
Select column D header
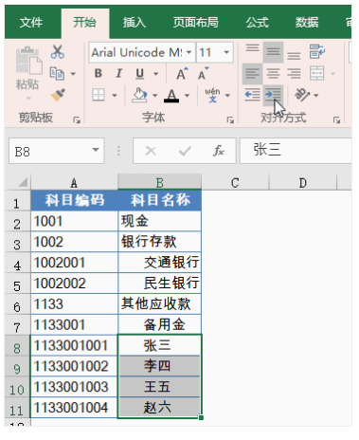pyautogui.click(x=303, y=182)
